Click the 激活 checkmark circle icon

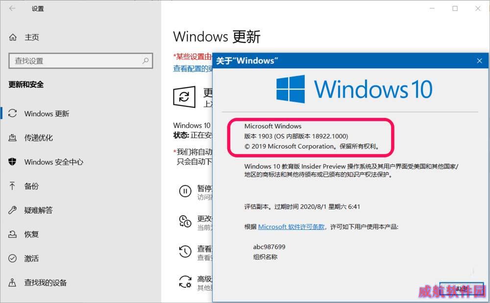pos(13,258)
